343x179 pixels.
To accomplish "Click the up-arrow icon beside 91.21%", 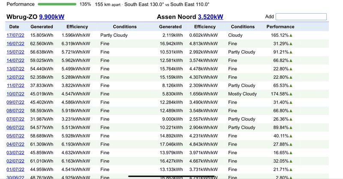I will (291, 52).
